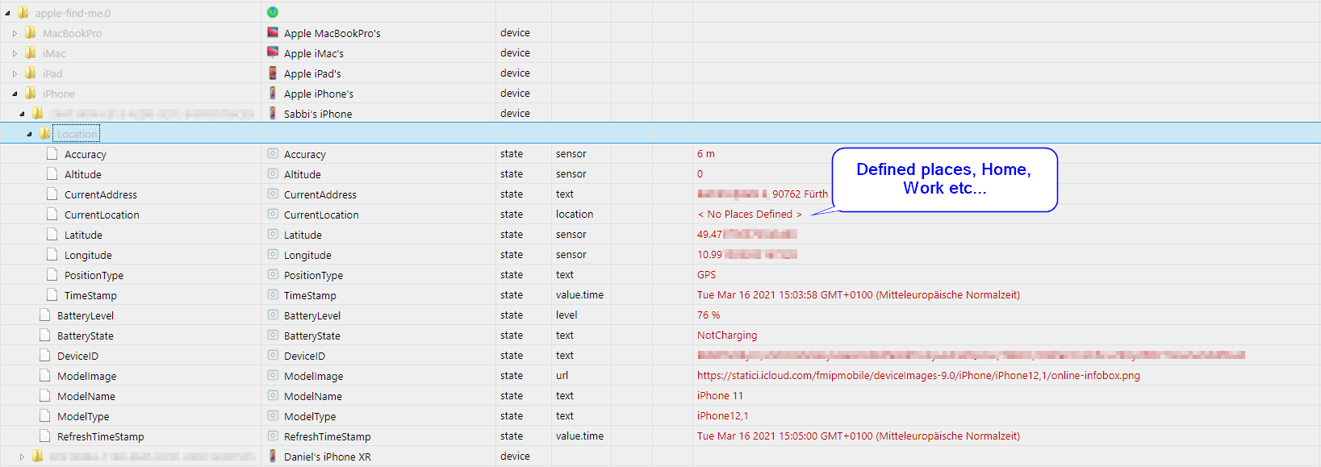1321x467 pixels.
Task: Expand the iPad folder
Action: pos(15,73)
